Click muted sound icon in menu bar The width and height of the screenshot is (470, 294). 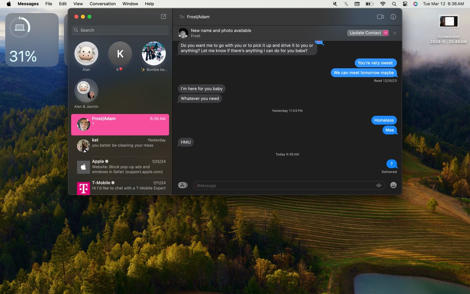click(x=335, y=4)
